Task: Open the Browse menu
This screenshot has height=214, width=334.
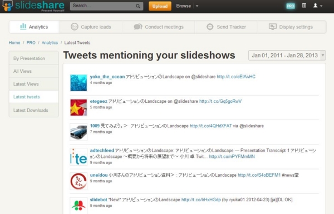Action: pyautogui.click(x=183, y=6)
